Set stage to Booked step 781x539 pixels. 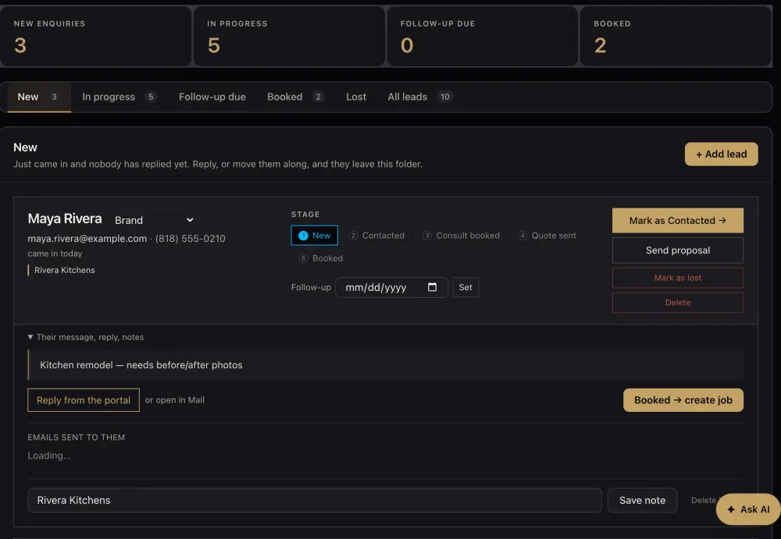321,258
